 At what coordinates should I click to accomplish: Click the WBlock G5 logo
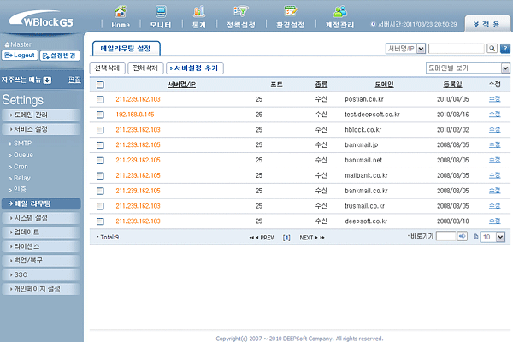pyautogui.click(x=42, y=19)
